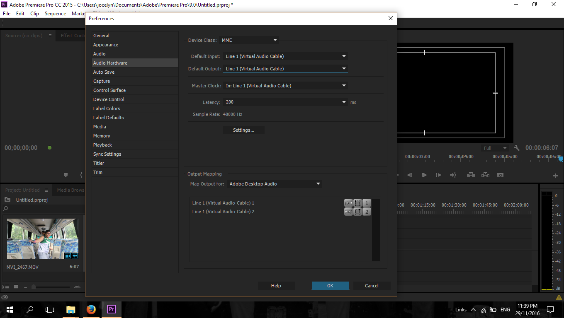Open the Full playback resolution dropdown
Screen dimensions: 564x318
[495, 148]
